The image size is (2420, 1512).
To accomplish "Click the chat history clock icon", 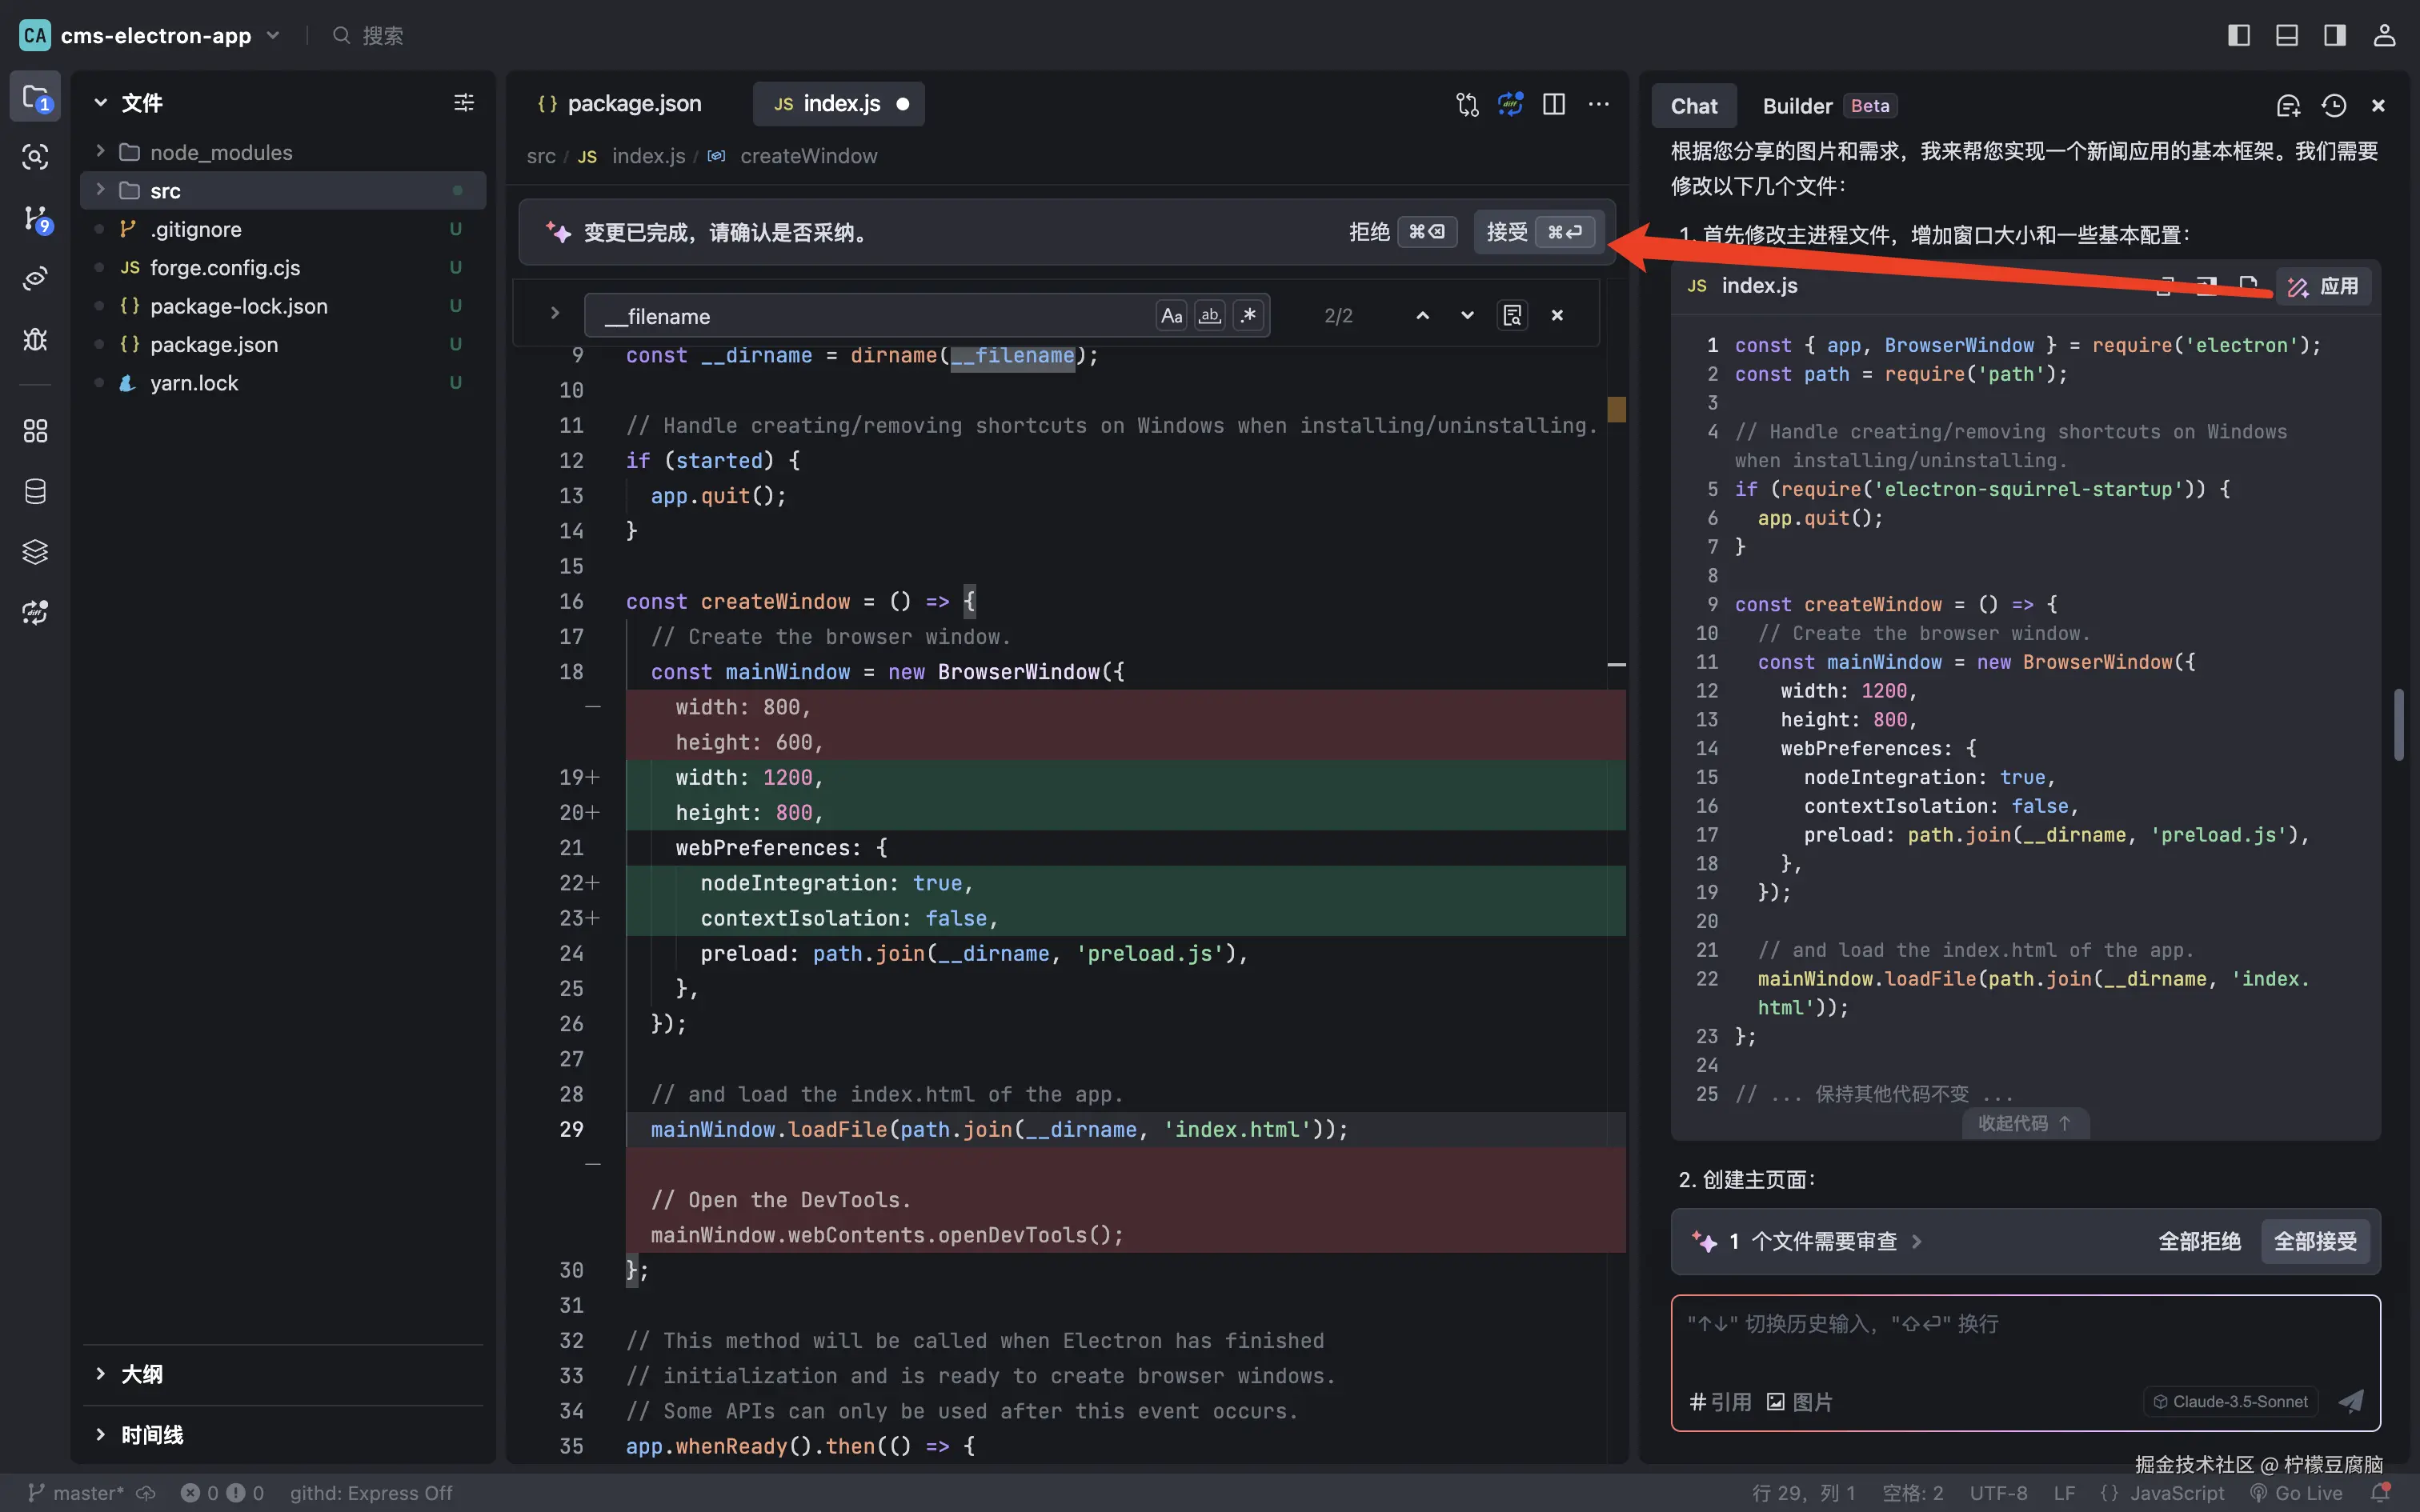I will [x=2334, y=106].
